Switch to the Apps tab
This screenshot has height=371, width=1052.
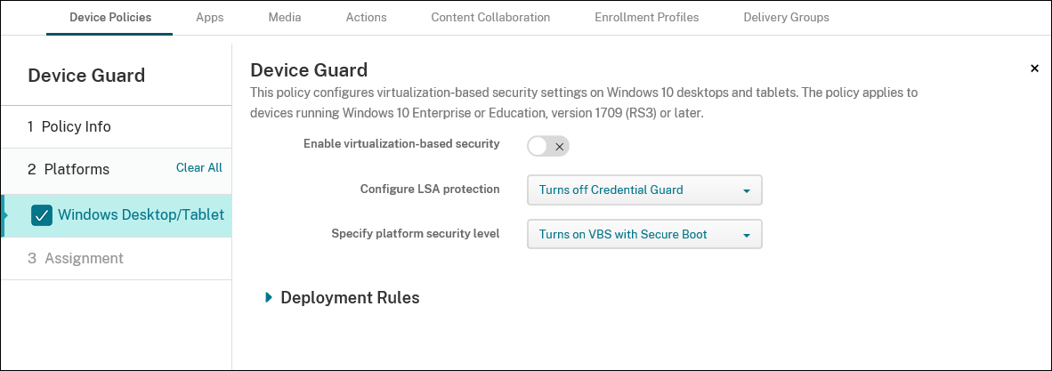click(209, 18)
